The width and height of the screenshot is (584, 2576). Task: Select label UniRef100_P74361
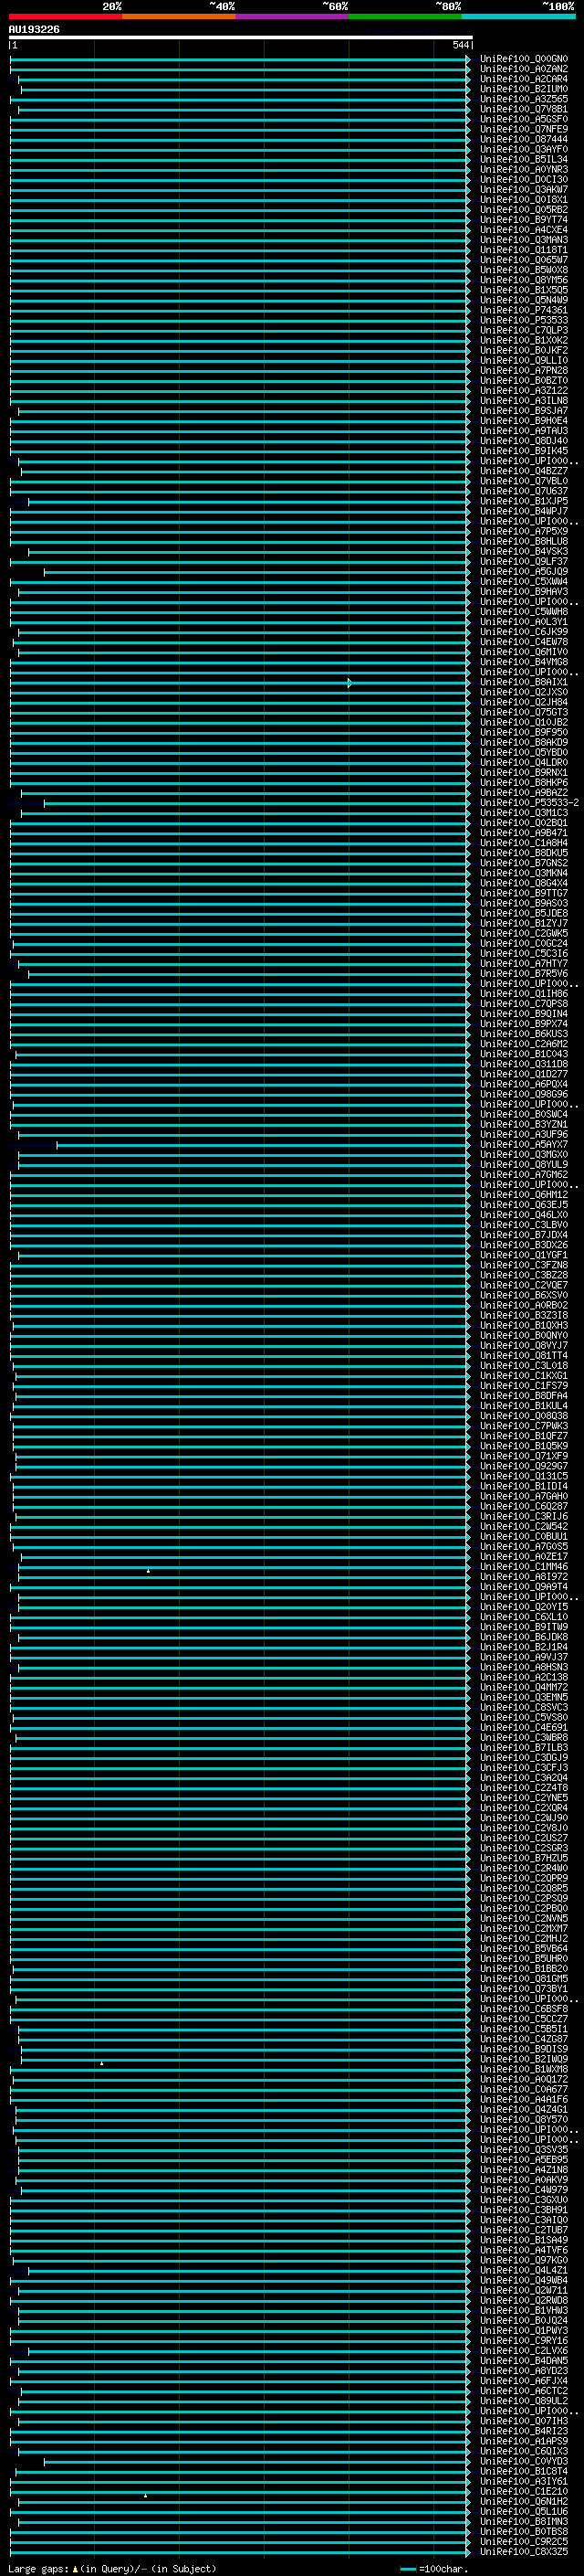524,310
